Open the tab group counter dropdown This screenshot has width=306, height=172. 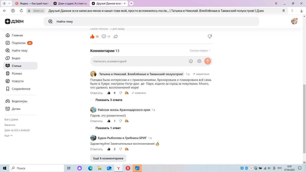tap(7, 4)
